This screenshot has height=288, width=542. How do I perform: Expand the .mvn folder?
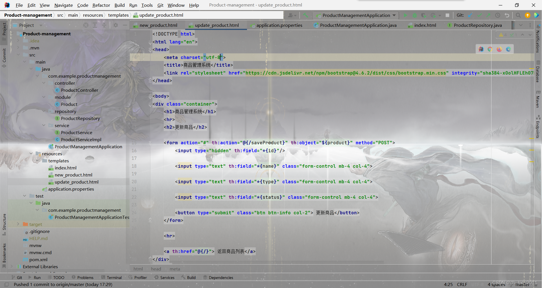pos(18,48)
